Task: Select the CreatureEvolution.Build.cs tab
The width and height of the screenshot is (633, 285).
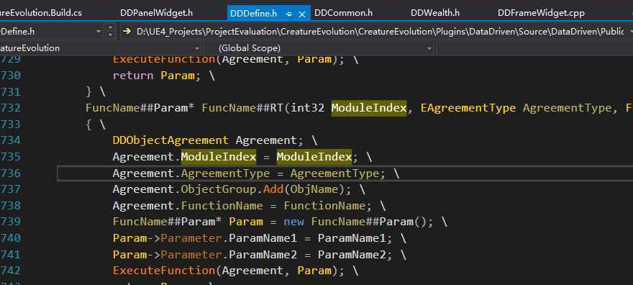Action: [x=40, y=13]
